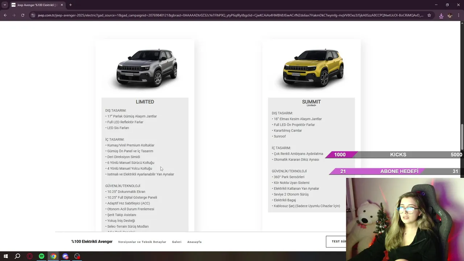Click 'Kör Nokta Uyarı Sistemi' line

(x=291, y=183)
